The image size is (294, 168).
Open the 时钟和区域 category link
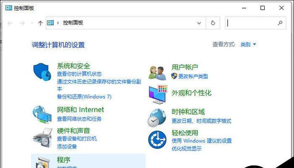188,112
